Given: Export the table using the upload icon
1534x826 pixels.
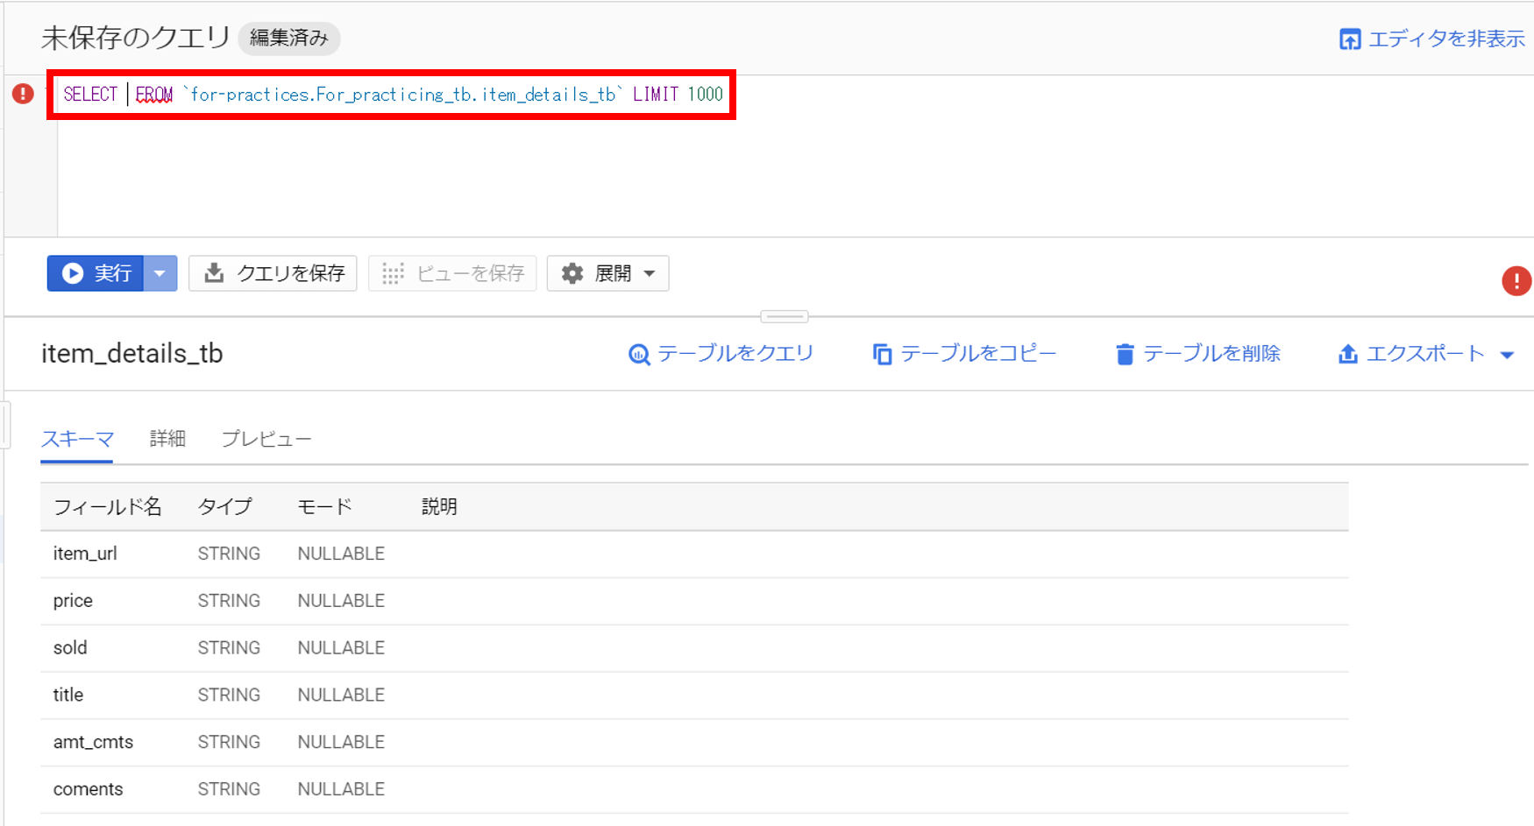Looking at the screenshot, I should [1347, 354].
